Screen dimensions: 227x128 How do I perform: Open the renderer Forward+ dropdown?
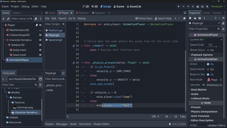point(218,6)
